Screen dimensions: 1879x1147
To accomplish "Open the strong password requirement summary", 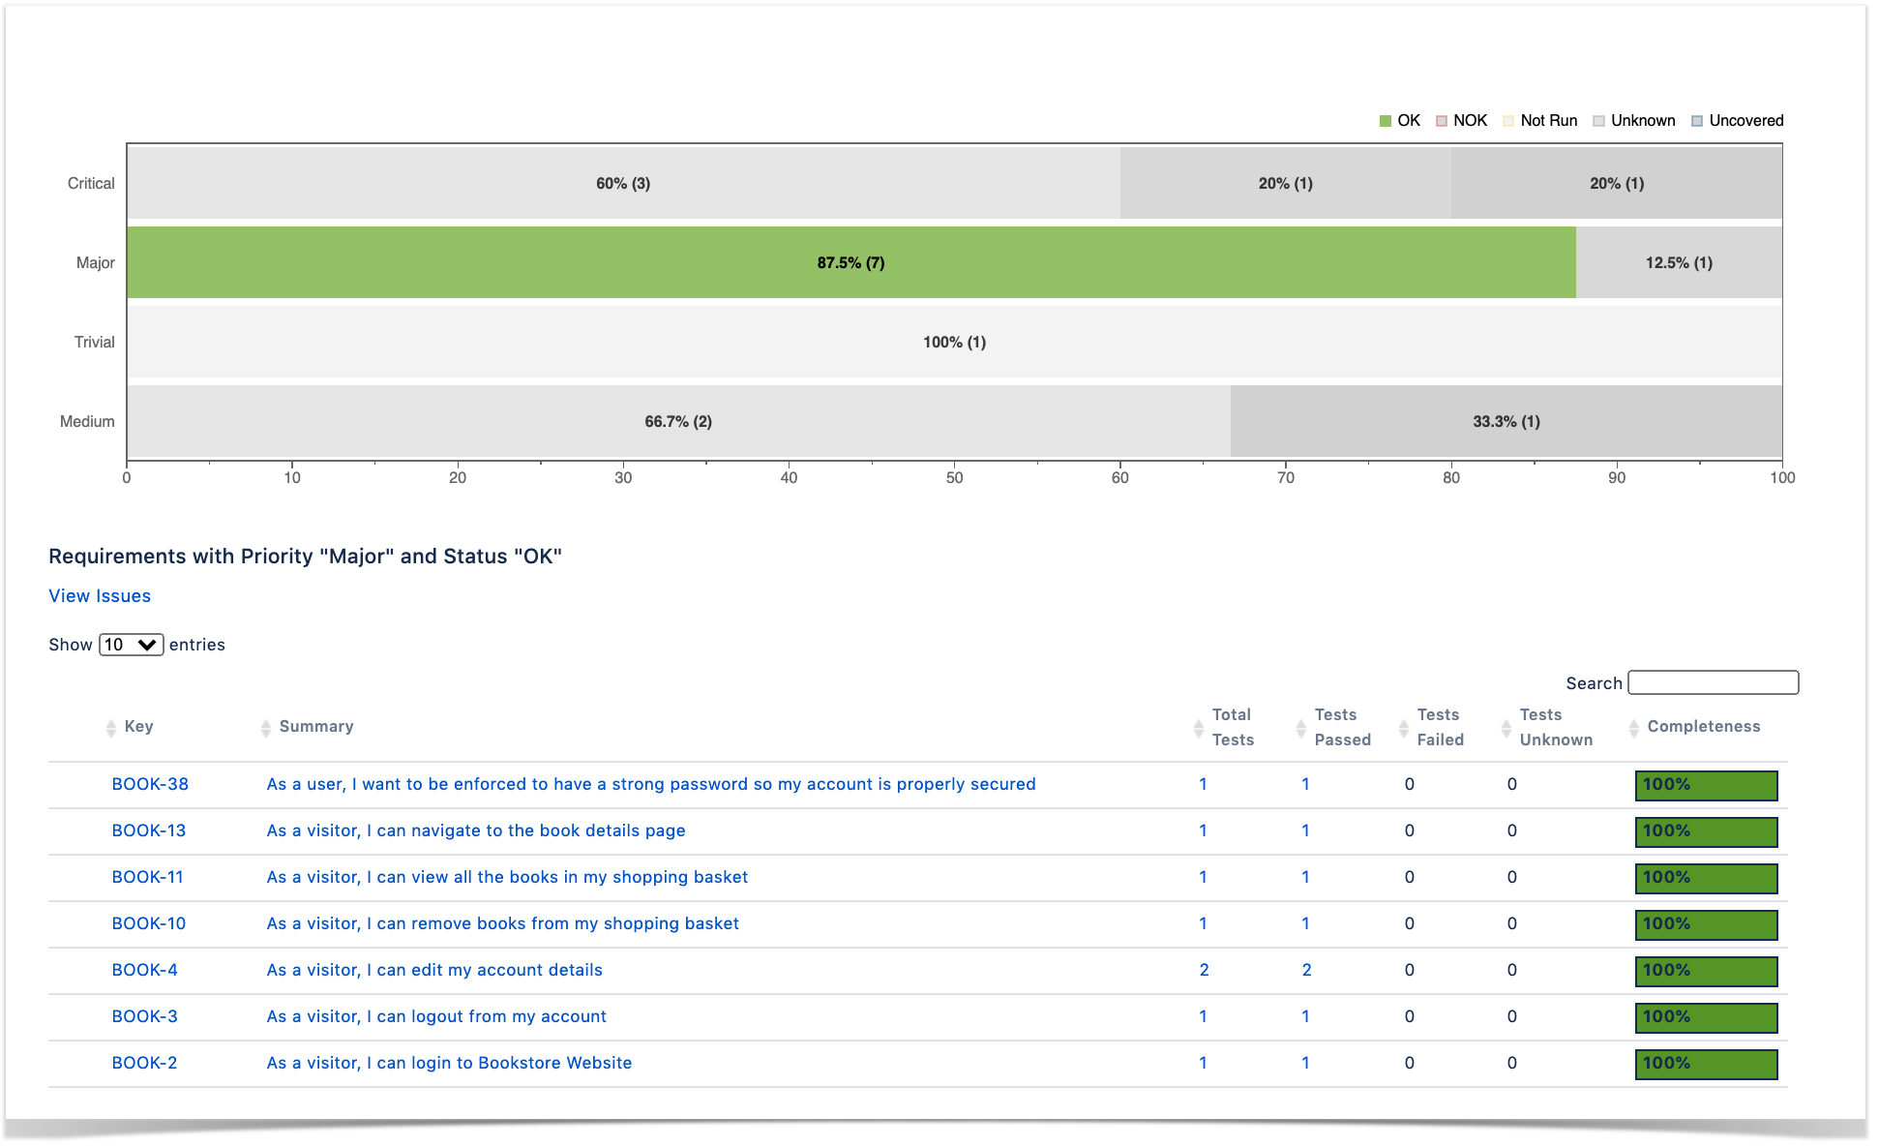I will click(x=651, y=784).
